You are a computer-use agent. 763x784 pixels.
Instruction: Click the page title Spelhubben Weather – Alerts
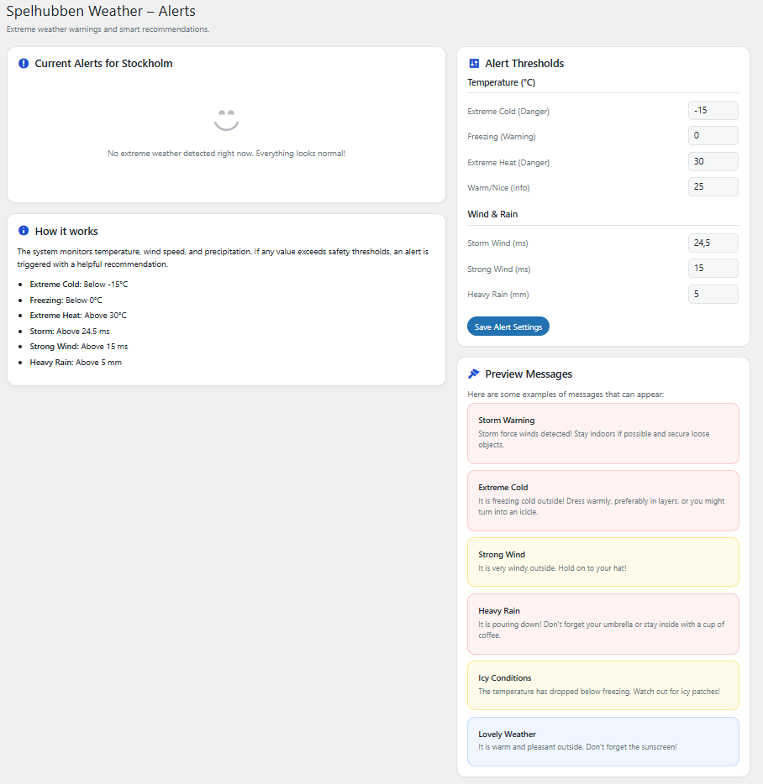pos(101,11)
